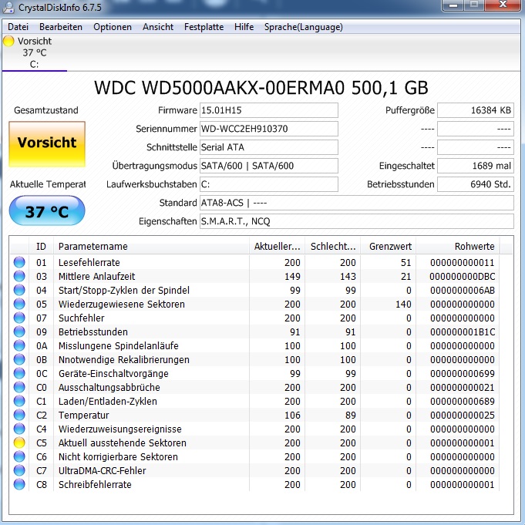Click raw value 000000001B1C
This screenshot has height=525, width=525.
462,332
